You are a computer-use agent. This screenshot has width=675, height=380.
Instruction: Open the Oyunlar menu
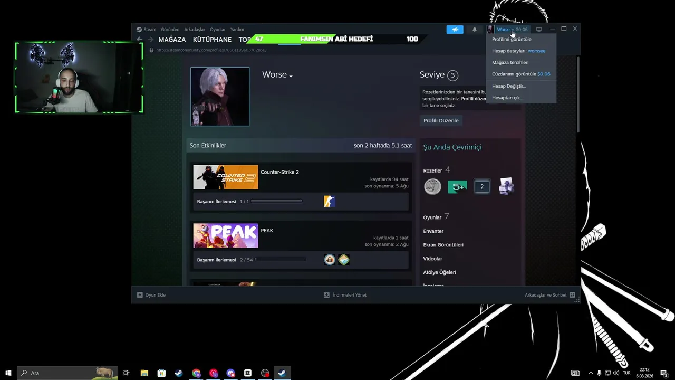click(218, 30)
